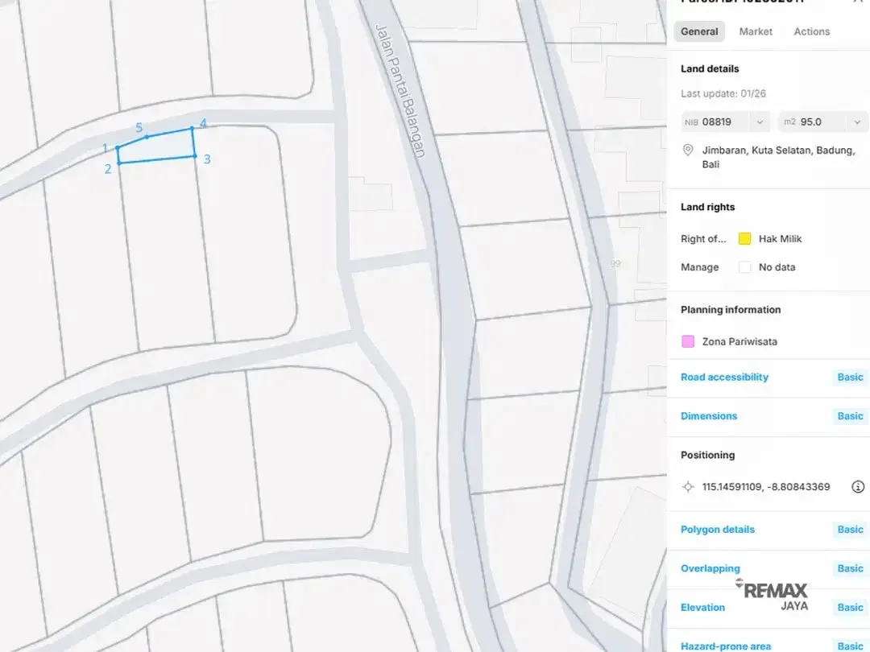The width and height of the screenshot is (870, 652).
Task: Switch to the Market tab
Action: 756,31
